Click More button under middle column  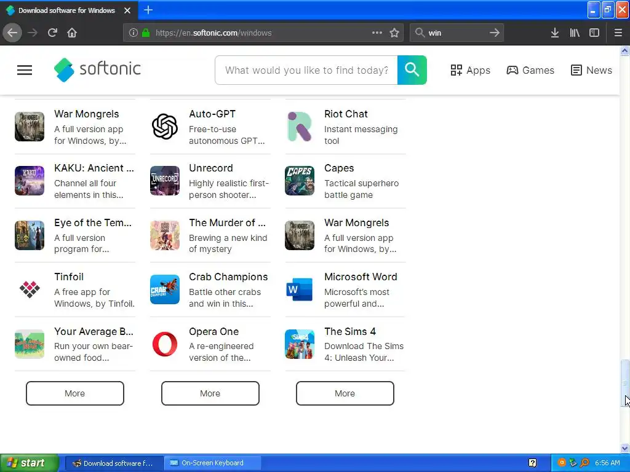tap(210, 393)
